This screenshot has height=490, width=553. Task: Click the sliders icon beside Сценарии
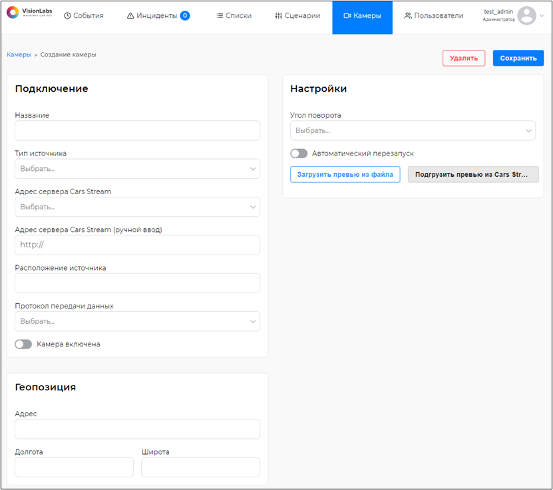point(279,16)
